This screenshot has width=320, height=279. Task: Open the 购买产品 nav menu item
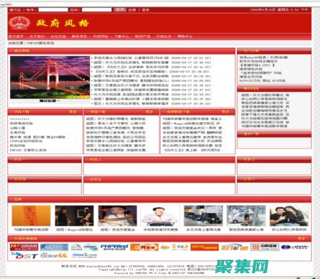[x=143, y=37]
